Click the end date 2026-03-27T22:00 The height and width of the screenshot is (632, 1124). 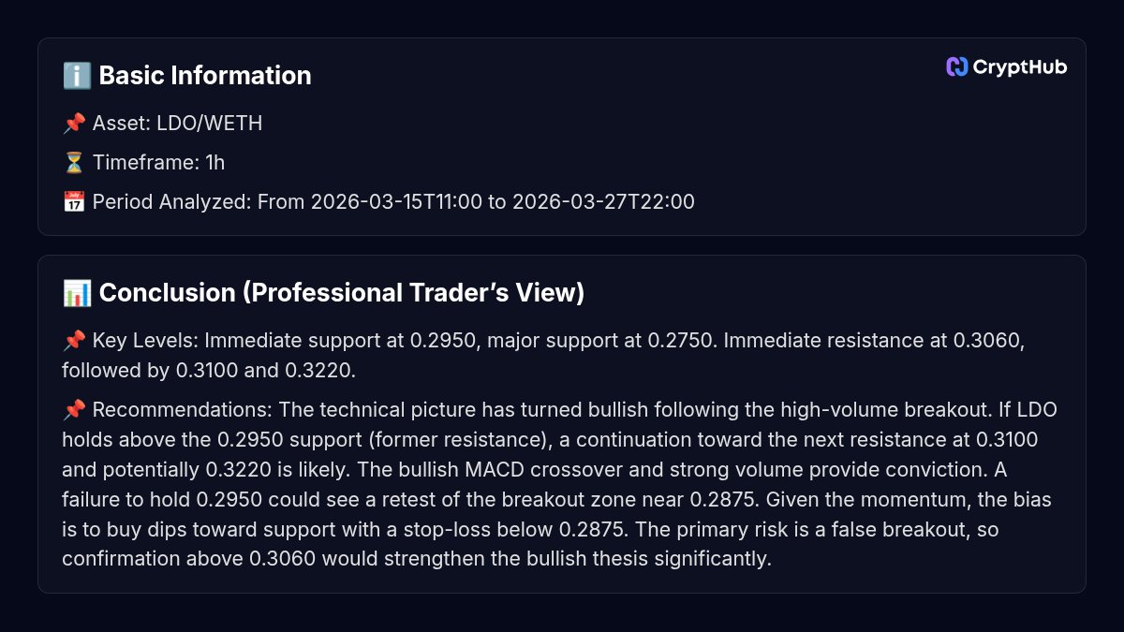(x=603, y=202)
